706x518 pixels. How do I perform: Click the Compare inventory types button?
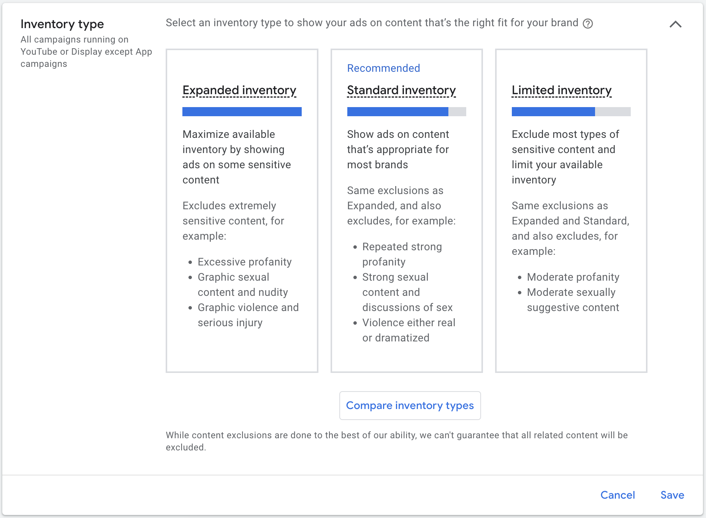pyautogui.click(x=410, y=405)
